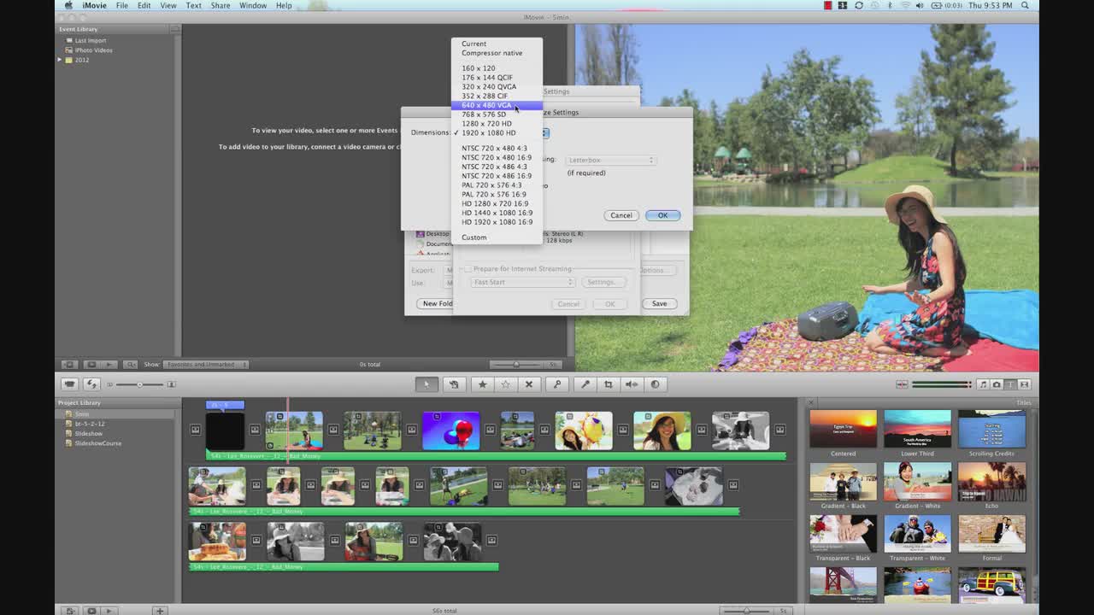
Task: Toggle audio skimming button next to meters
Action: tap(902, 384)
